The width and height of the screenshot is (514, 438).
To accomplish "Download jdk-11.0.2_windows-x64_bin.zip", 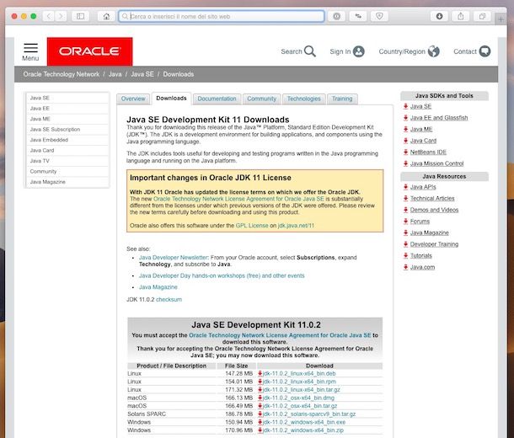I will coord(303,430).
